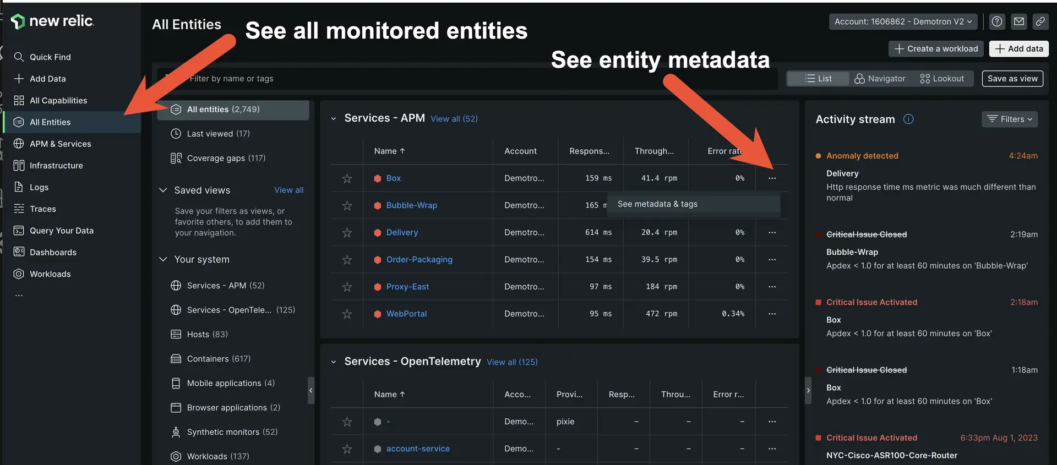This screenshot has height=465, width=1057.
Task: Select See metadata & tags menu item
Action: pos(657,204)
